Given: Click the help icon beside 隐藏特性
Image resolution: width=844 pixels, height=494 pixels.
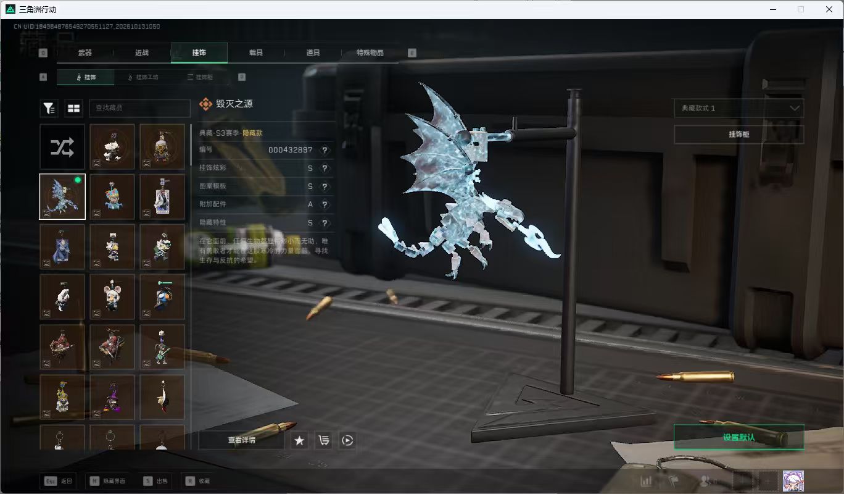Looking at the screenshot, I should (x=325, y=222).
